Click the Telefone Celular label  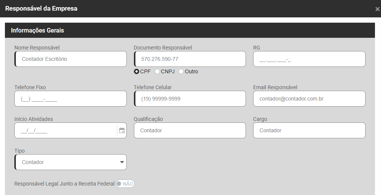pos(153,87)
